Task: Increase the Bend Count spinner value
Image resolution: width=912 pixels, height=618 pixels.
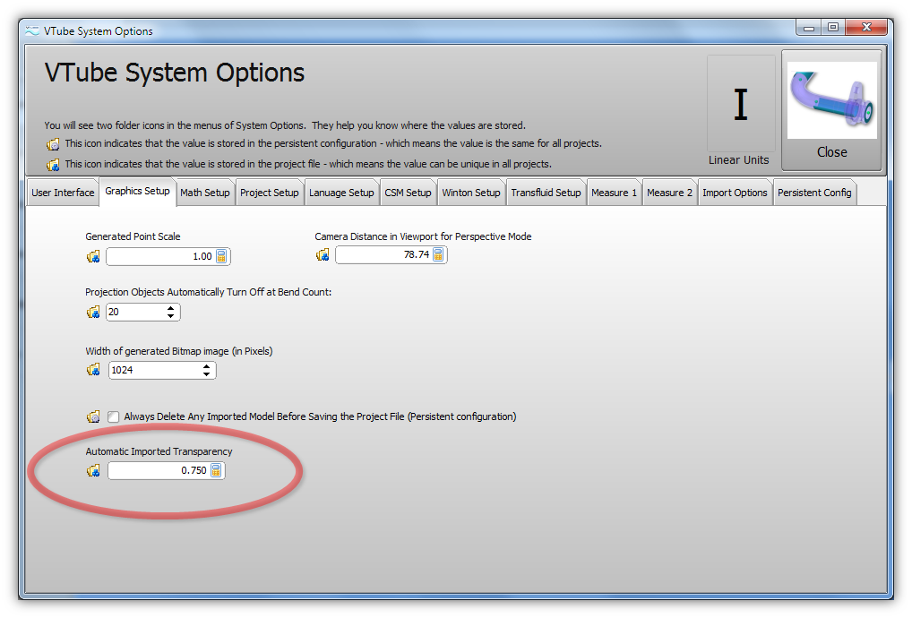Action: point(170,308)
